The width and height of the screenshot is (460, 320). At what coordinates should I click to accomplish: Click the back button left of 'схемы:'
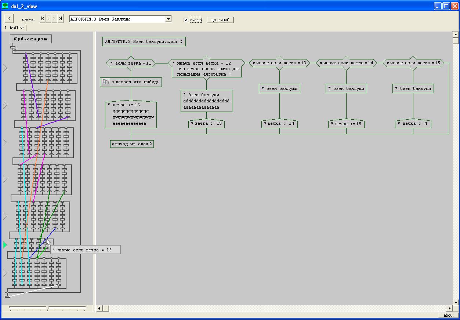[x=9, y=19]
